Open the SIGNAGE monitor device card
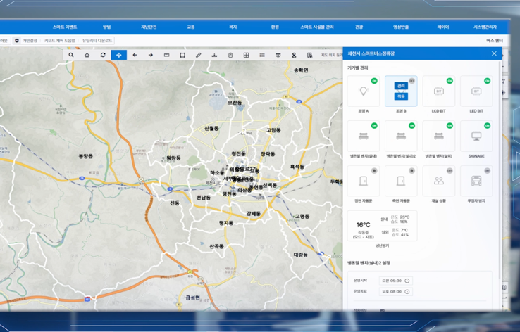Viewport: 520px width, 332px height. (x=476, y=136)
